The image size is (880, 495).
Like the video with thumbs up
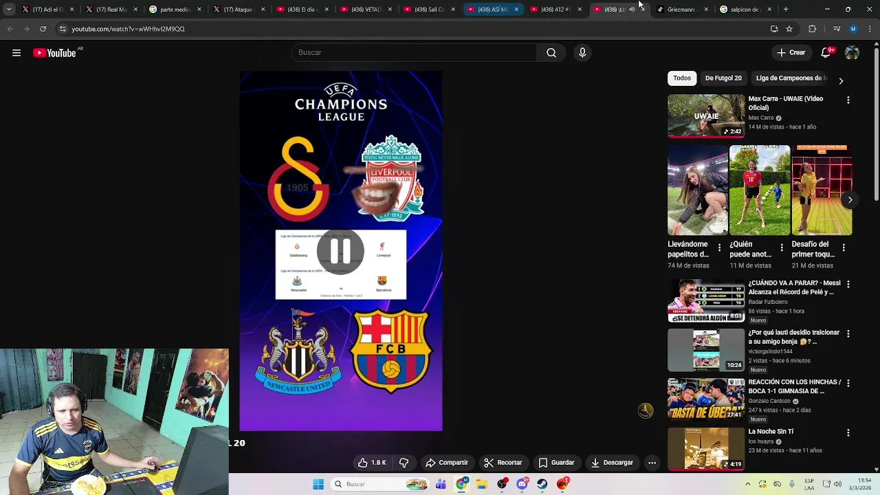[x=371, y=463]
